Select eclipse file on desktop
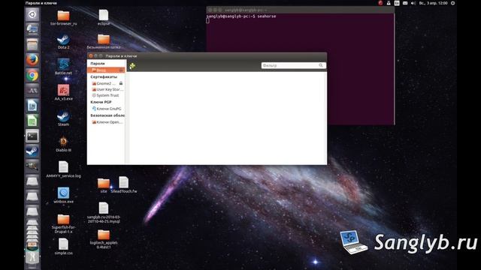This screenshot has height=270, width=481. pyautogui.click(x=104, y=17)
